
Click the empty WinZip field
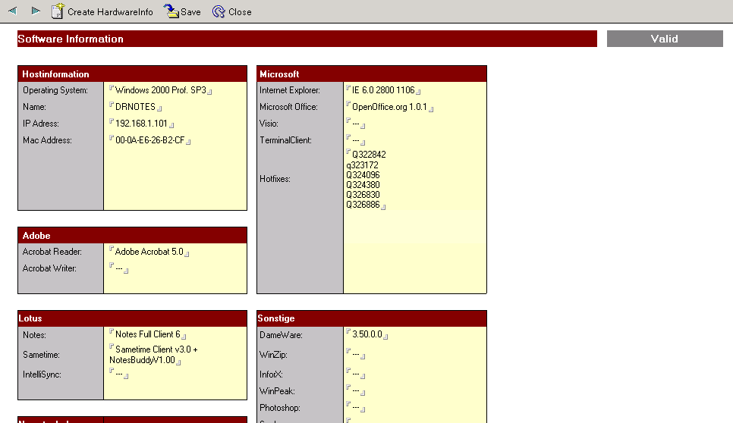tap(355, 355)
